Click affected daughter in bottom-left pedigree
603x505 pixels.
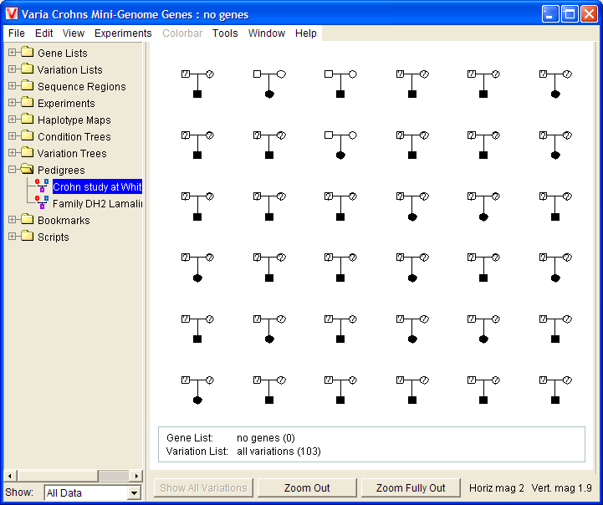[x=197, y=400]
